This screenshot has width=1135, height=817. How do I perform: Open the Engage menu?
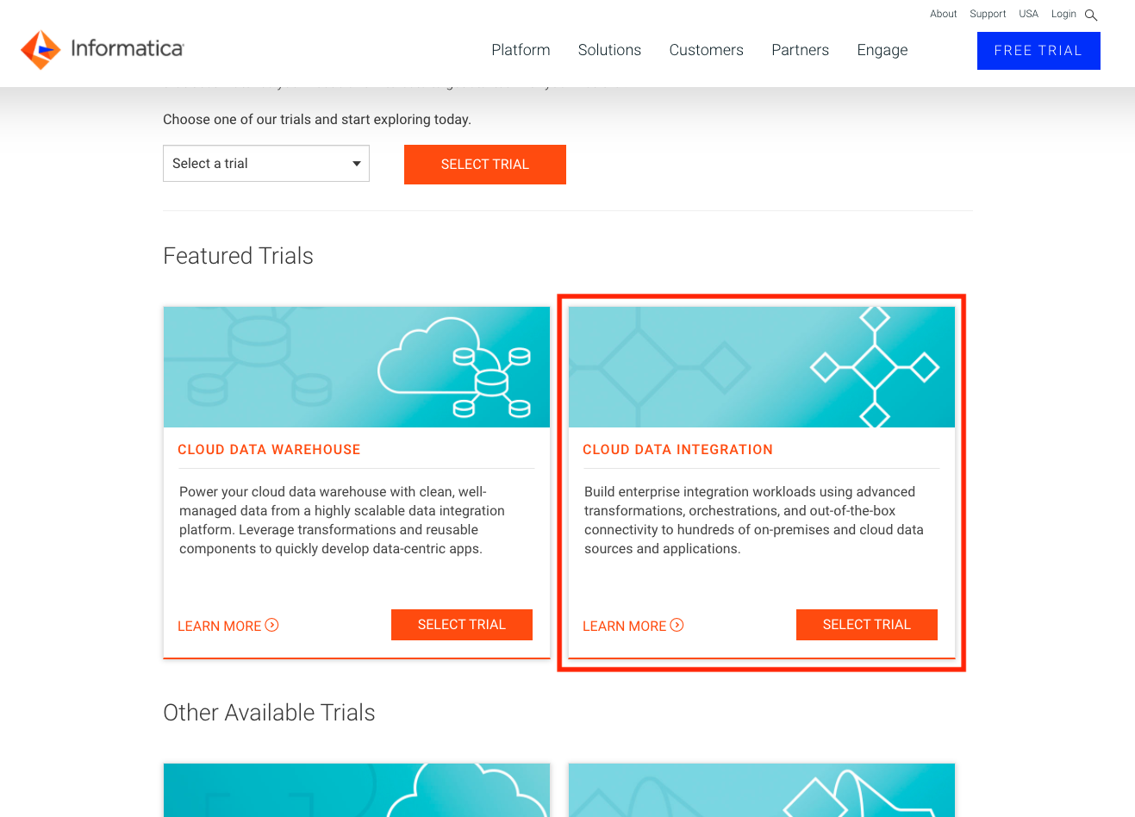[882, 50]
